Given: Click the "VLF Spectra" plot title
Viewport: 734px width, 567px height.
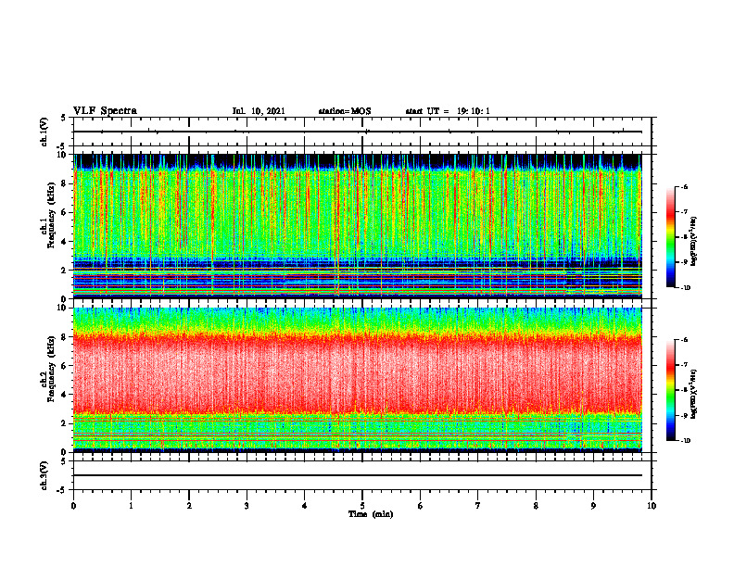Looking at the screenshot, I should click(x=105, y=111).
